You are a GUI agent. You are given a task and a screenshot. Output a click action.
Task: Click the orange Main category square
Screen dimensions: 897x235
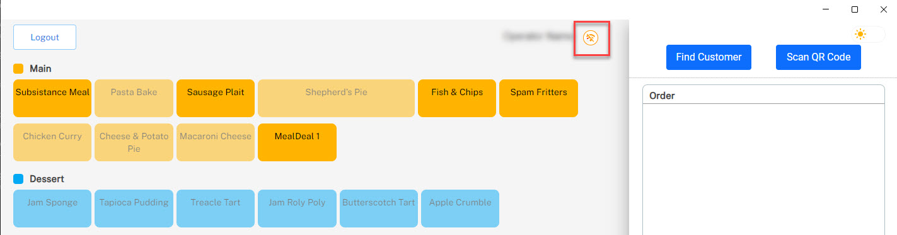click(18, 68)
